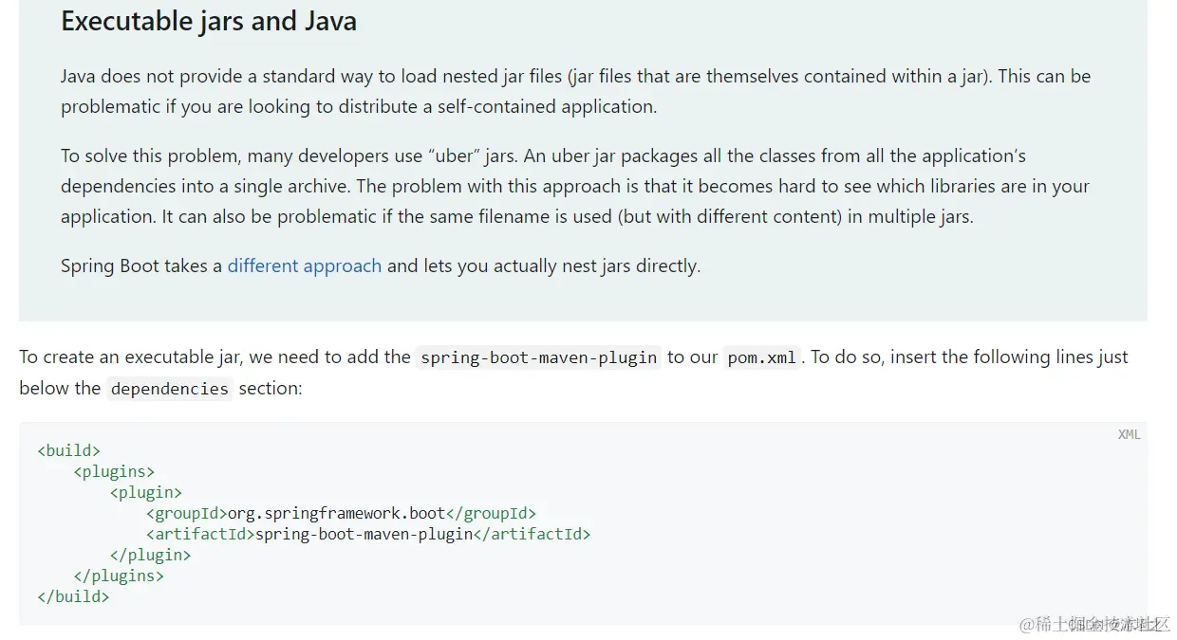
Task: Click the XML language label on code block
Action: click(1129, 435)
